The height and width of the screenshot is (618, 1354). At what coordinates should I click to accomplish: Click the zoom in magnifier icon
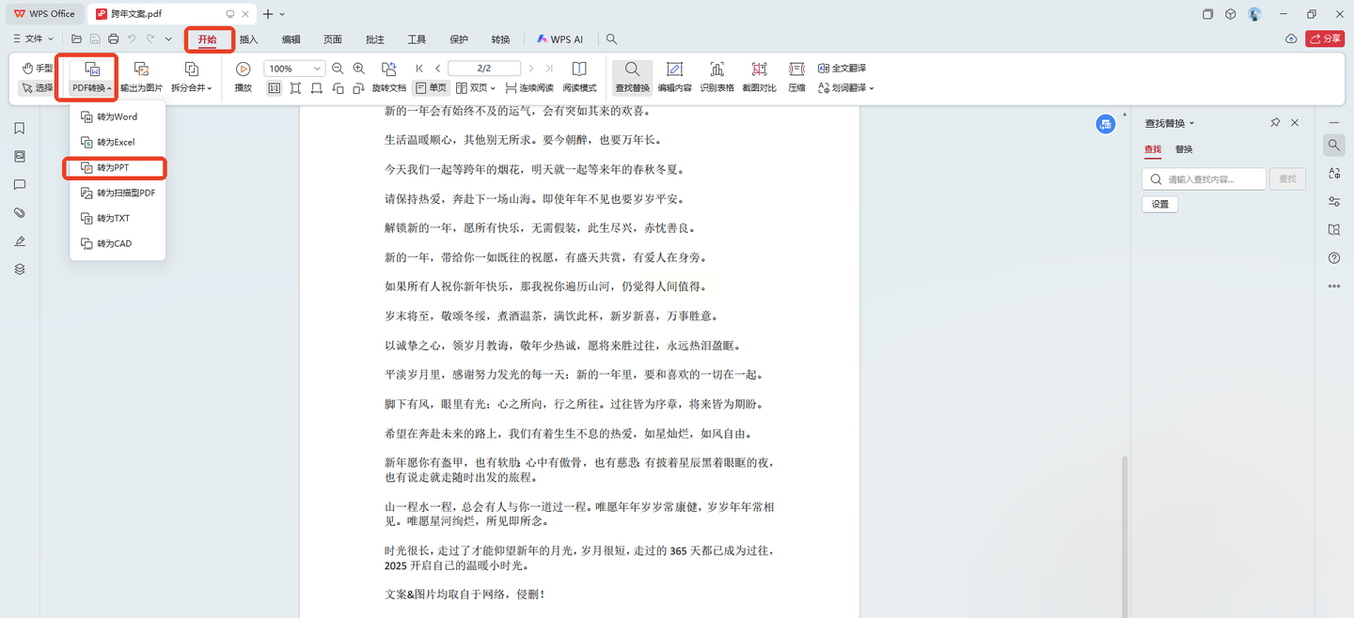358,69
